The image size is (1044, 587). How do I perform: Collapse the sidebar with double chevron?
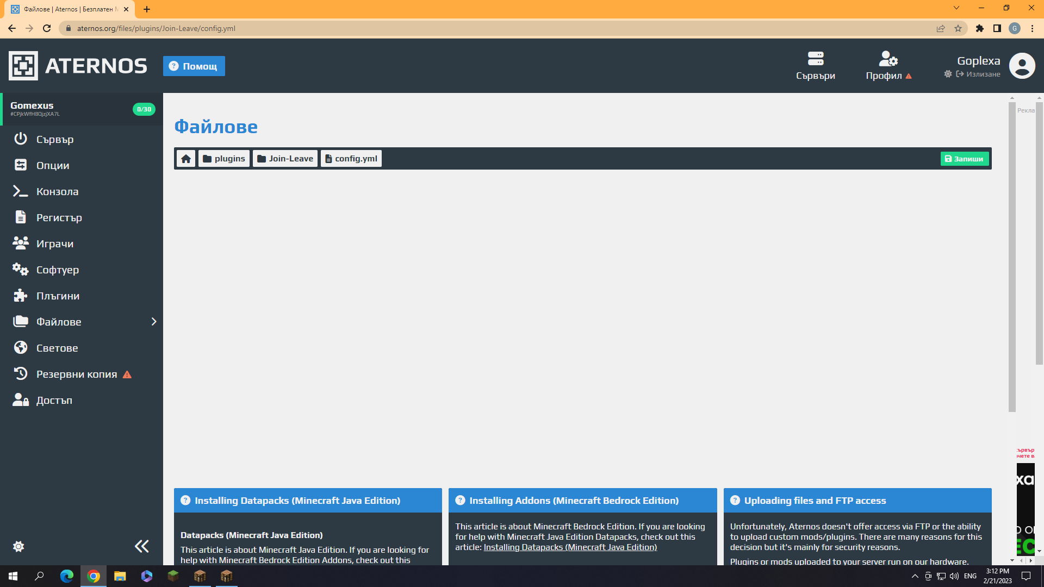[142, 546]
